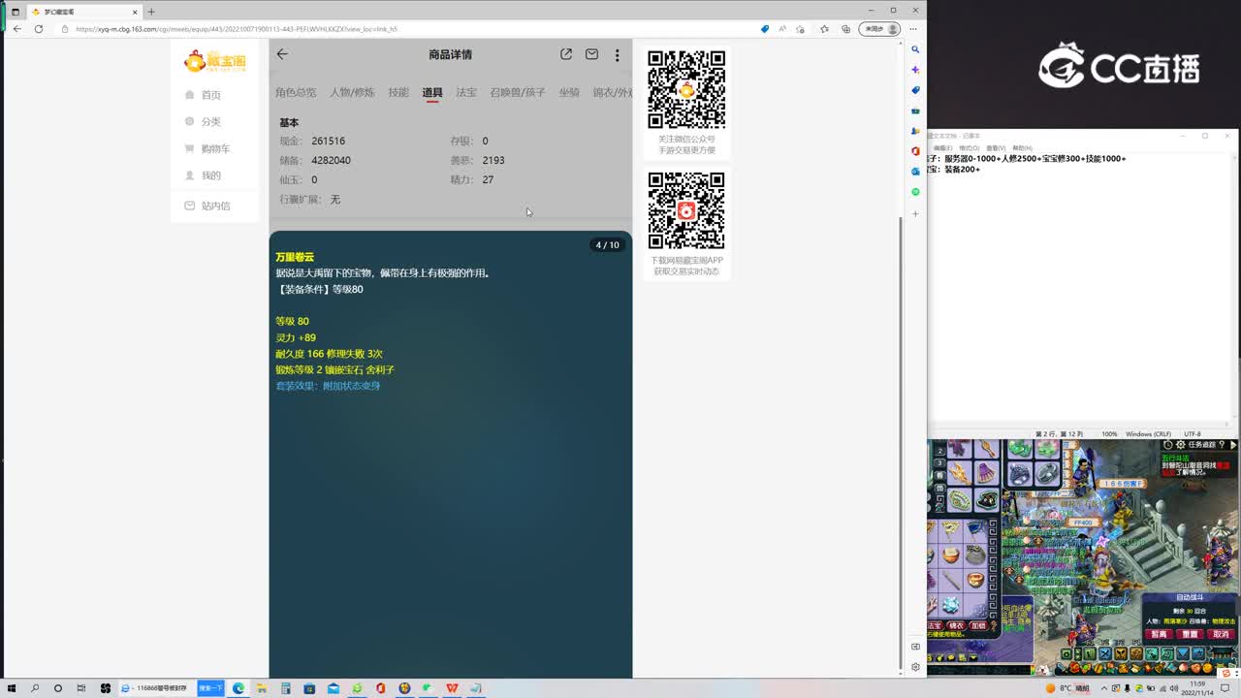Open the three-dot menu on the product page
The height and width of the screenshot is (698, 1241).
(618, 54)
